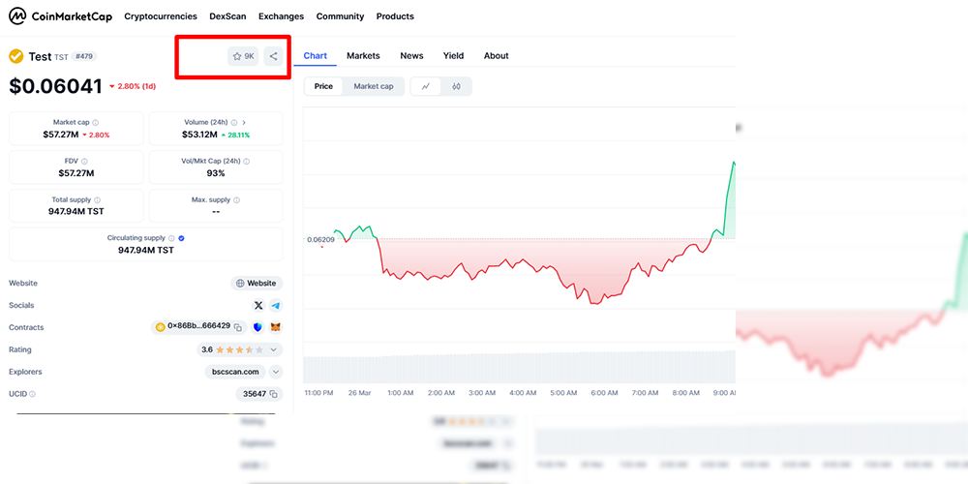Click the 0.06209 chart baseline label
The height and width of the screenshot is (484, 968).
[x=320, y=239]
